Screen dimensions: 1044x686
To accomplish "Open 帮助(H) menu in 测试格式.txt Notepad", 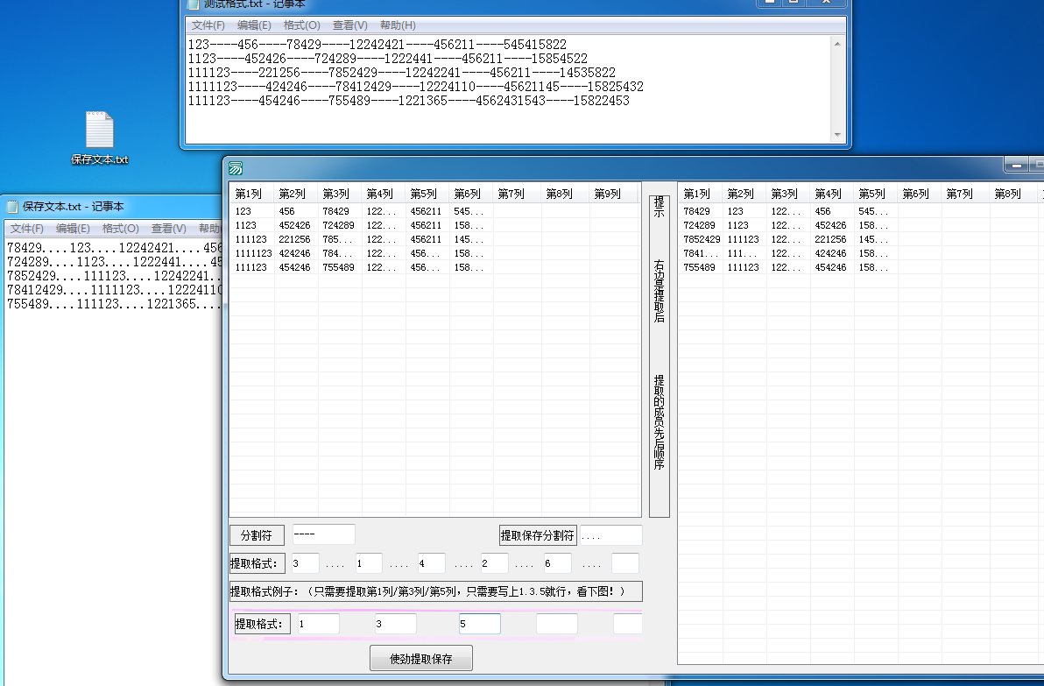I will (x=398, y=25).
